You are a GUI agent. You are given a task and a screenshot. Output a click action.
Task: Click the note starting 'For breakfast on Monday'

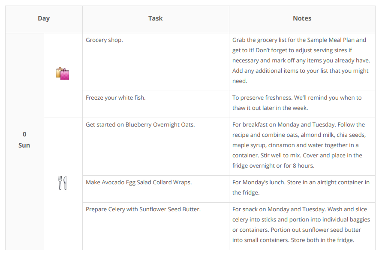point(299,145)
